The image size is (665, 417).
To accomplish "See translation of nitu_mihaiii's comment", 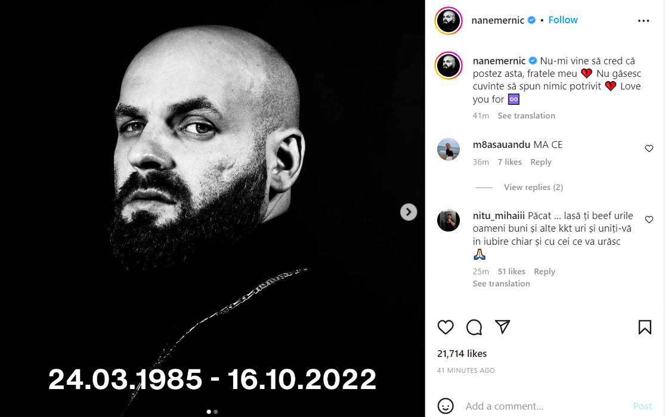I will [501, 284].
